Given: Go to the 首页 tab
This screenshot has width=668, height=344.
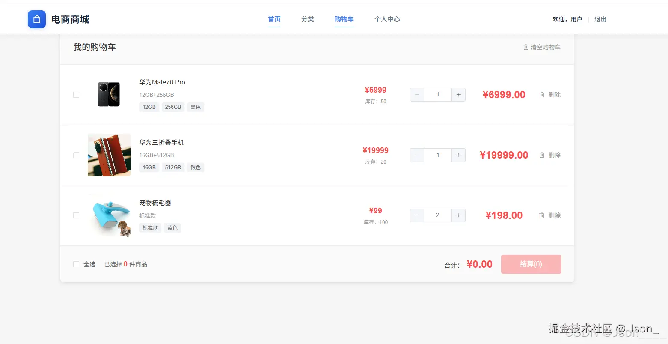Looking at the screenshot, I should pyautogui.click(x=274, y=19).
